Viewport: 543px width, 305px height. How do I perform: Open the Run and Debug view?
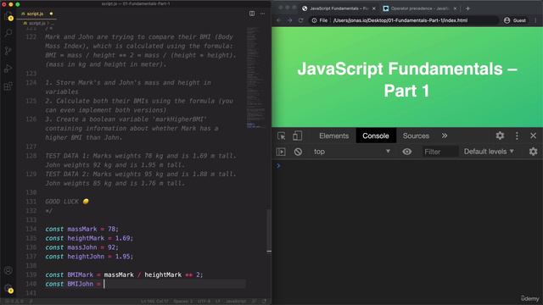coord(8,69)
